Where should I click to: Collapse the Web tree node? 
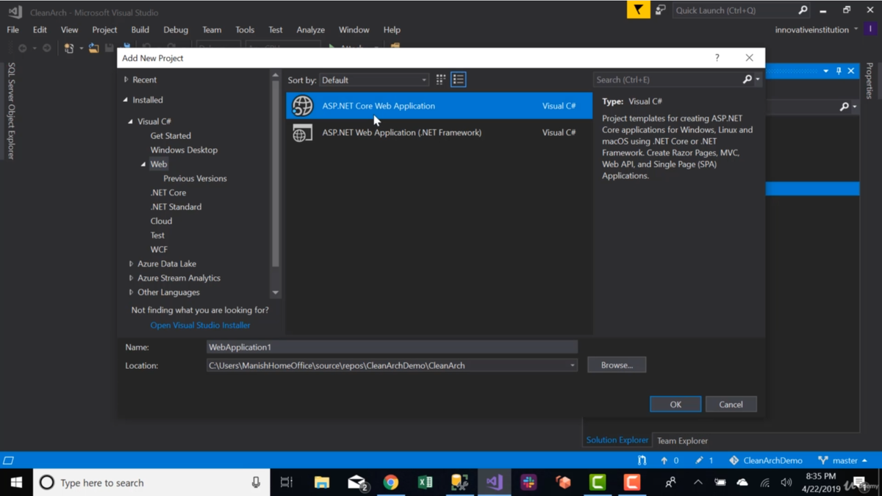pyautogui.click(x=143, y=165)
